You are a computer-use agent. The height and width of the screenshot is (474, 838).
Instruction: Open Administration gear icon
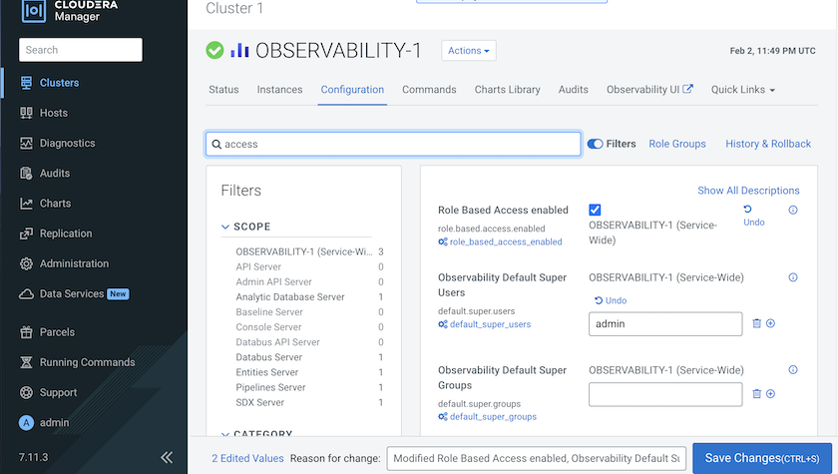[x=28, y=263]
